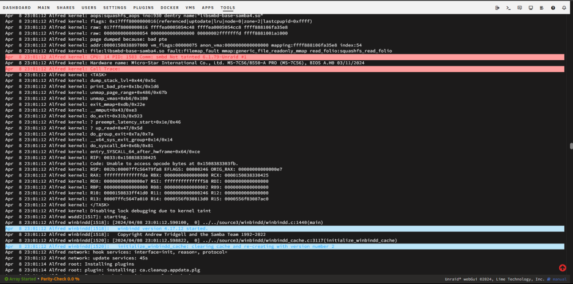Click the "file:libsmbd-base-samba4.so fault" line
Image resolution: width=573 pixels, height=284 pixels.
pyautogui.click(x=198, y=51)
